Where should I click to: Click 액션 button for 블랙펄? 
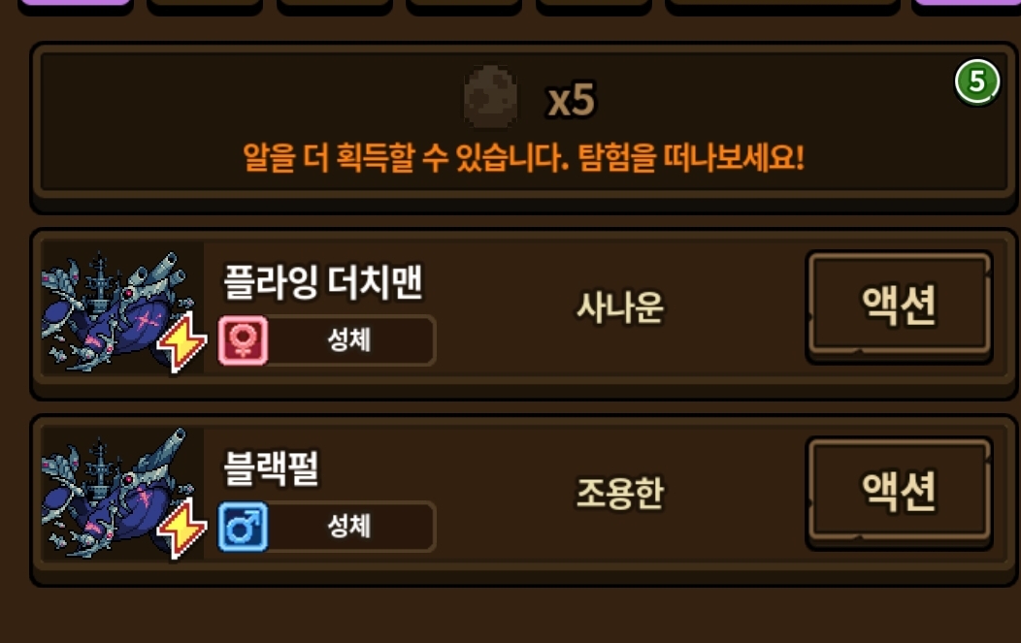[900, 492]
